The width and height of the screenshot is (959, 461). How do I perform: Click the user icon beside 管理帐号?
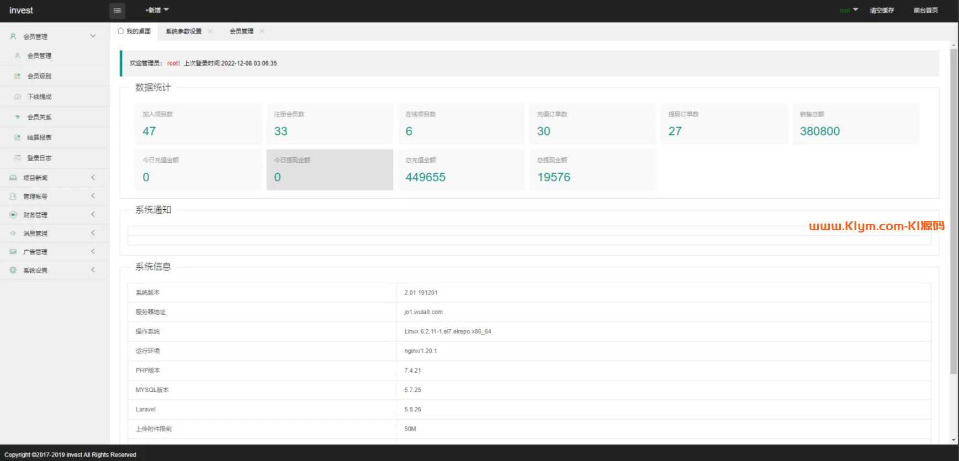point(13,197)
